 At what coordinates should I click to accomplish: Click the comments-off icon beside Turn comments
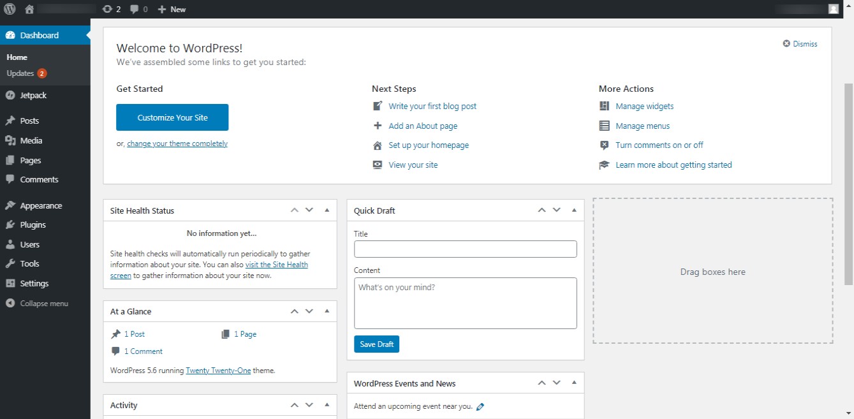pos(604,145)
